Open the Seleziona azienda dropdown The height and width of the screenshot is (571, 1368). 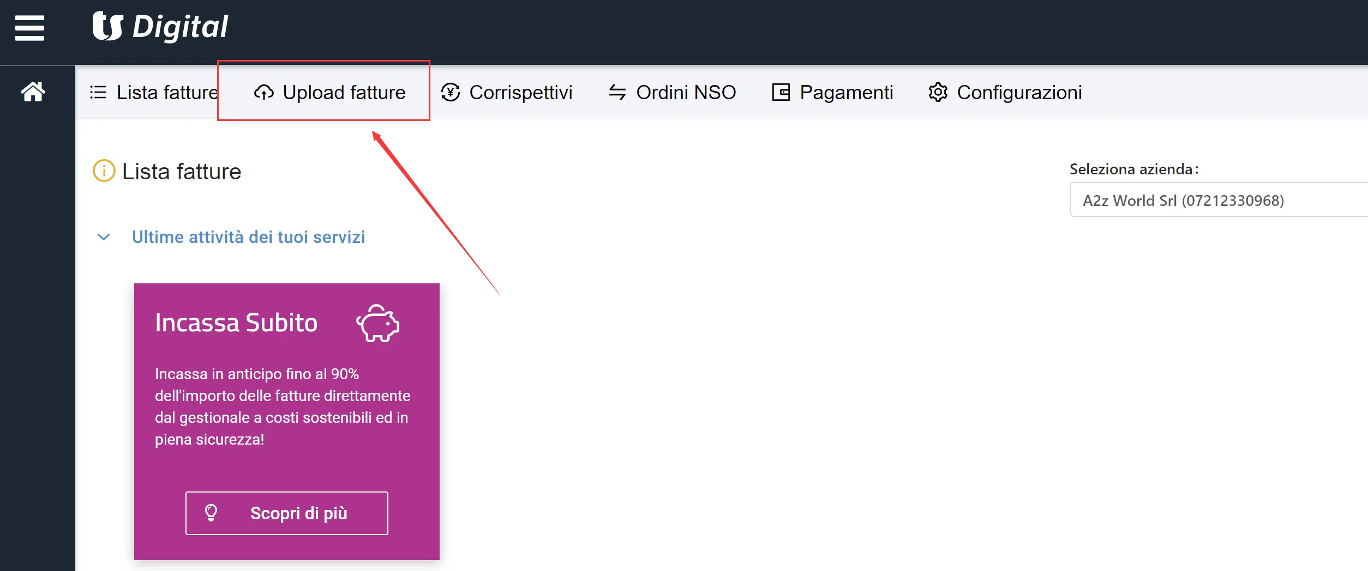pyautogui.click(x=1217, y=200)
